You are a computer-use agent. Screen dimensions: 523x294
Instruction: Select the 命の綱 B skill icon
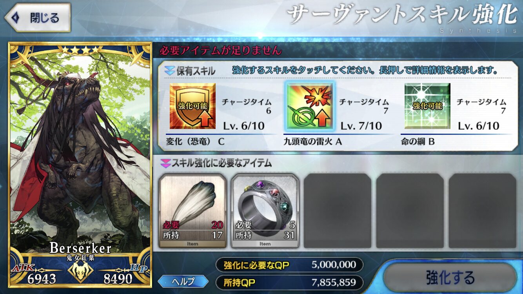pos(427,106)
